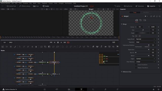Screen dimensions: 162x91
Task: Open the Workspace menu
Action: point(68,3)
